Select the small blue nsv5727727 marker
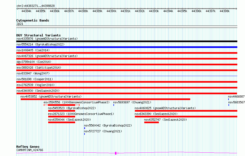245x156 pixels. (x=85, y=134)
